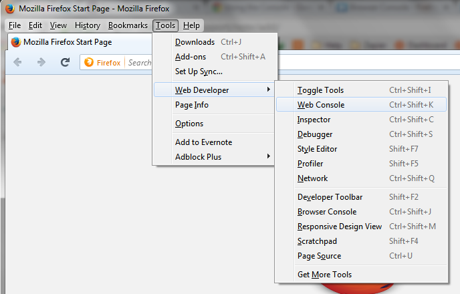Reload the page with refresh icon
Screen dimensions: 460x294
pyautogui.click(x=65, y=62)
